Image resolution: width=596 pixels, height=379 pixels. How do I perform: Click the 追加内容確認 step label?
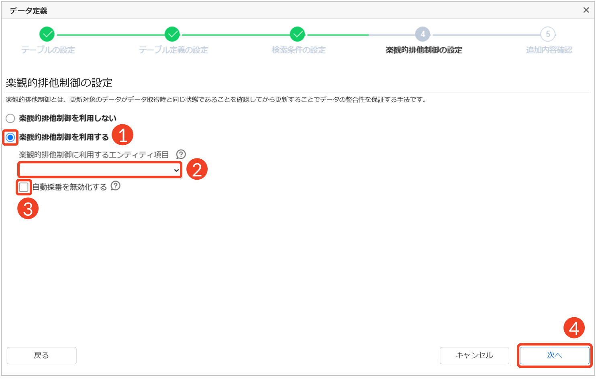tap(549, 50)
